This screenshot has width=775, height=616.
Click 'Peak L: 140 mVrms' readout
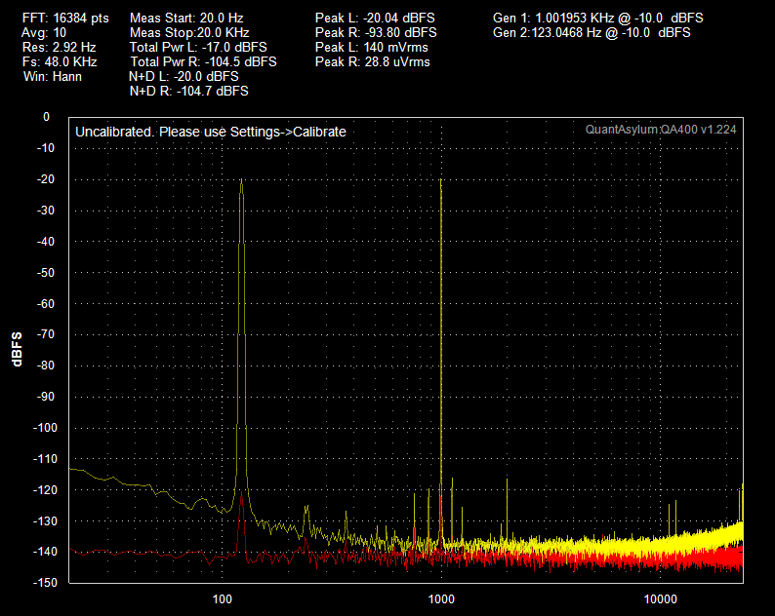(372, 48)
